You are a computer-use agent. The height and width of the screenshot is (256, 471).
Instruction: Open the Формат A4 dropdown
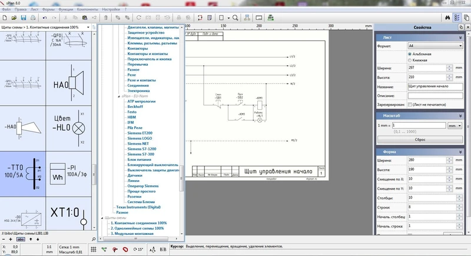coord(434,45)
